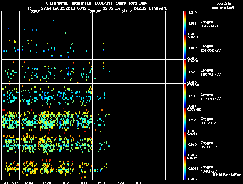Click the Oxygen 331-589 keV color bar
The image size is (243, 184).
click(185, 23)
